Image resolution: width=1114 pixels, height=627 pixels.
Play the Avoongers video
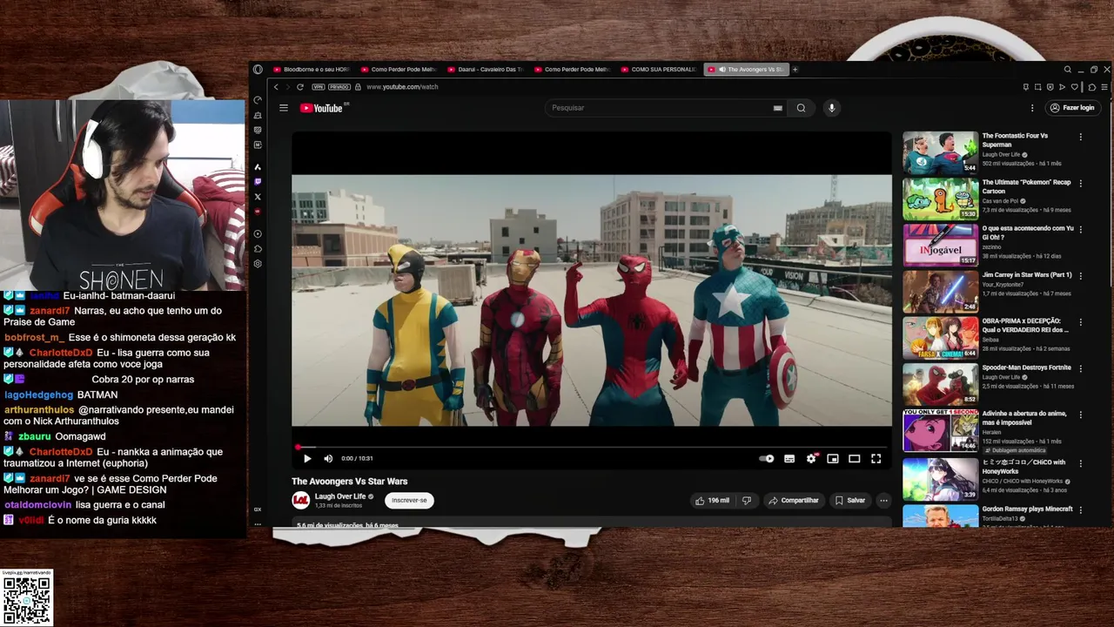(x=307, y=458)
